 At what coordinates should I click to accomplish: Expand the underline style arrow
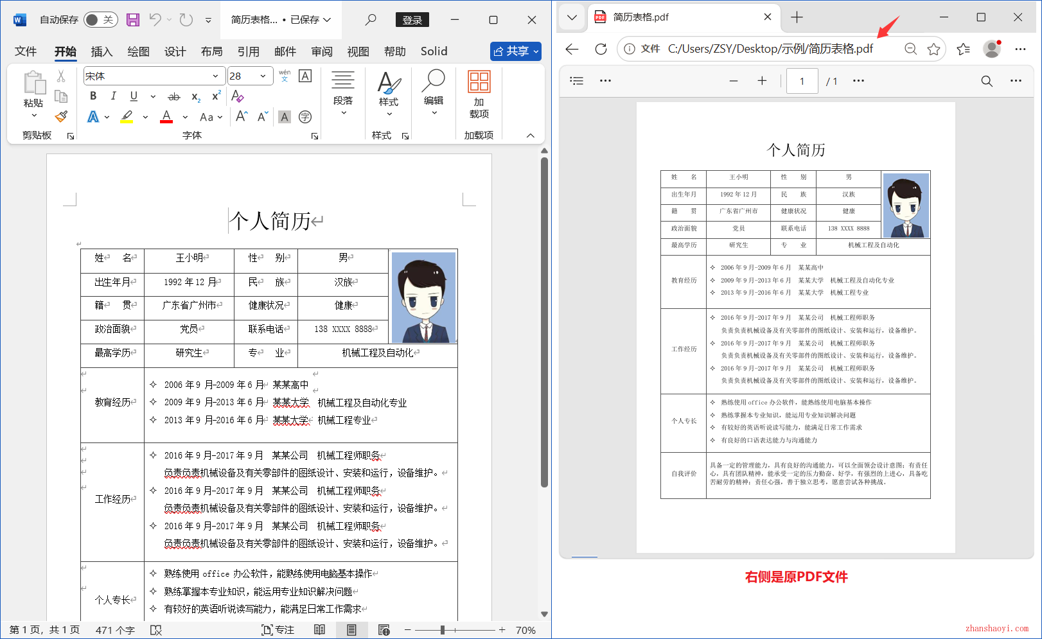click(153, 96)
